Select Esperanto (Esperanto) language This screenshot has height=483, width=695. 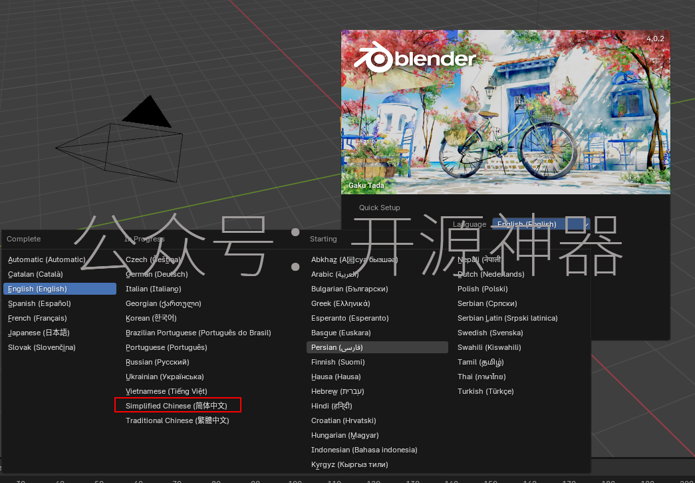click(x=377, y=318)
